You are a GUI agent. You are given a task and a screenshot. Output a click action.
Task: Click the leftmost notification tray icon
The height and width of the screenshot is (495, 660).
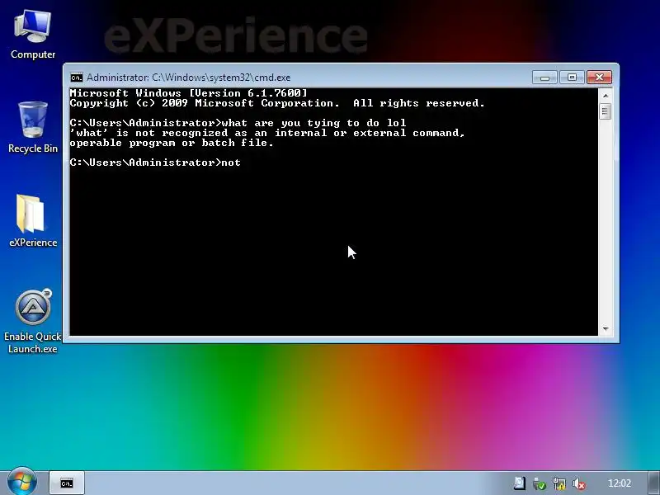[x=520, y=483]
